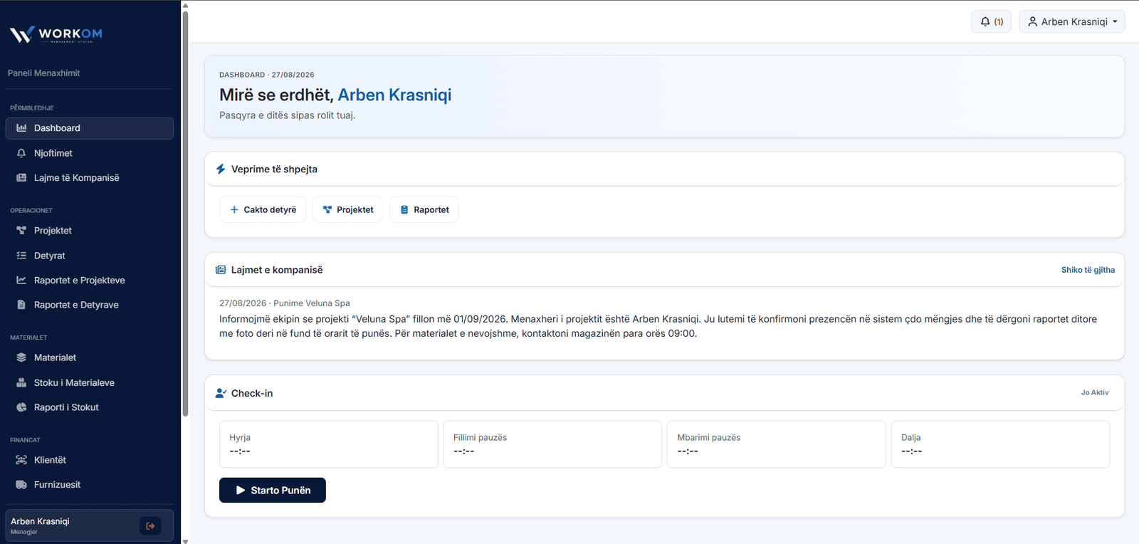Open the Arben Krasniqi user dropdown
1139x544 pixels.
[1072, 21]
